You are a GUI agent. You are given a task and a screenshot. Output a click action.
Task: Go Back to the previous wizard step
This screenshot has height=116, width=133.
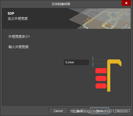click(x=80, y=111)
